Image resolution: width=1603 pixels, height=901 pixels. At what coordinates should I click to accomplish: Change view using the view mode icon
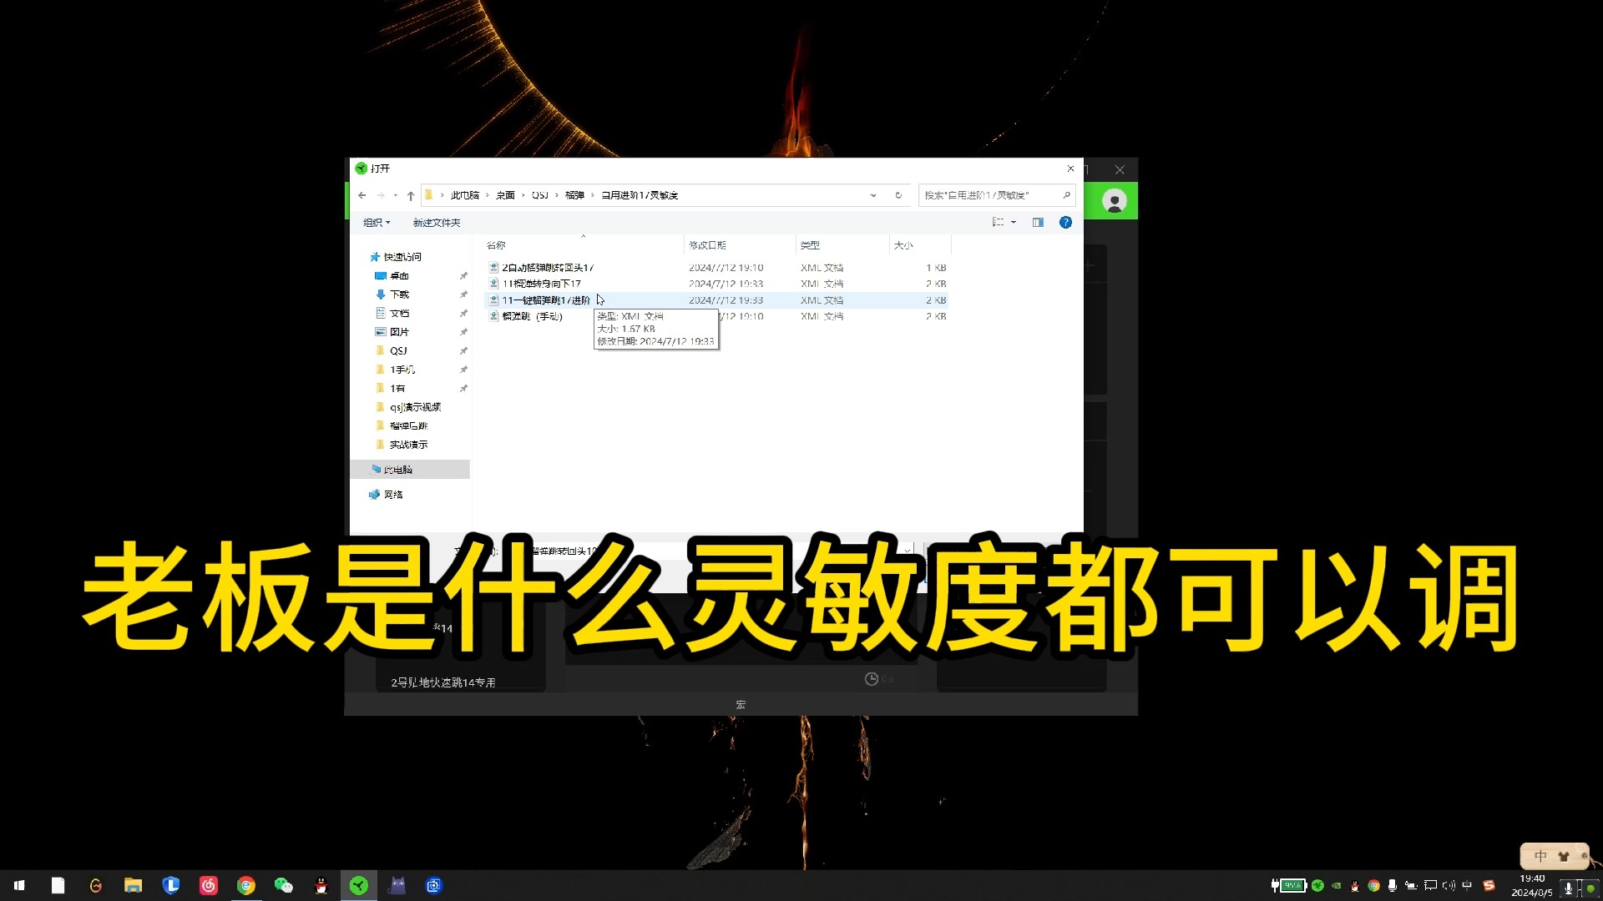pos(998,223)
